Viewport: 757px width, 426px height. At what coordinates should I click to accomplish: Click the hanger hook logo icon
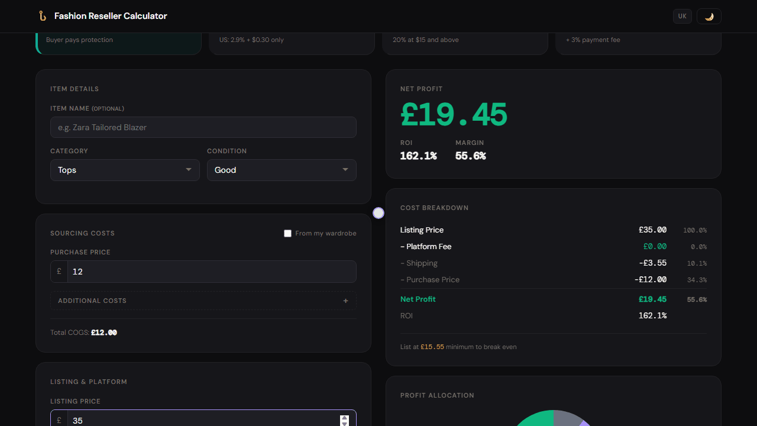point(42,16)
